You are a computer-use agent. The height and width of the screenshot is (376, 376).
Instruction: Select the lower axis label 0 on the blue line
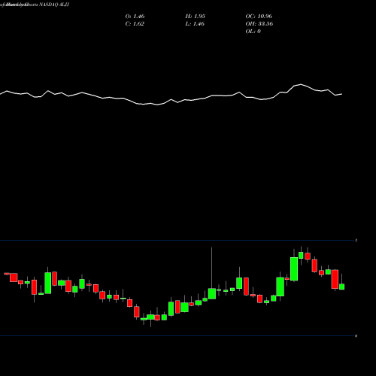pos(356,336)
